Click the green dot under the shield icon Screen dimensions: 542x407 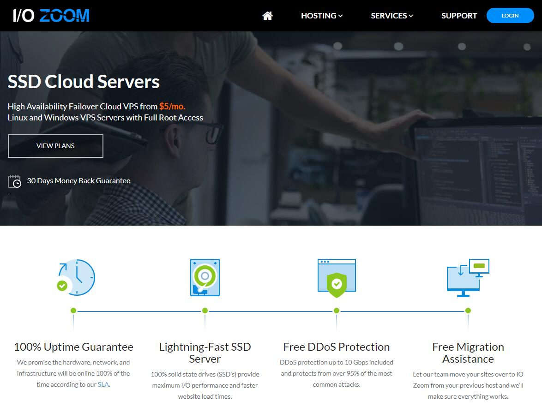click(x=337, y=311)
